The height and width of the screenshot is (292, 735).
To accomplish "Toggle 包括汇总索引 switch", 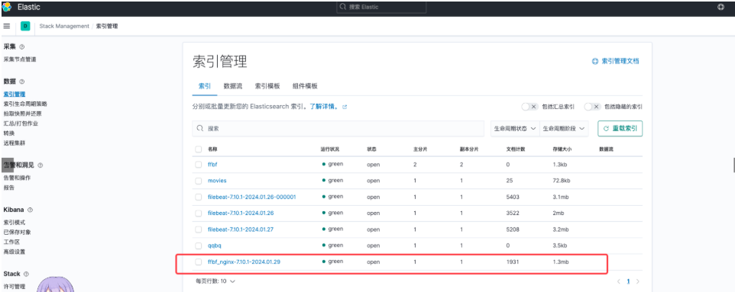I will click(529, 107).
